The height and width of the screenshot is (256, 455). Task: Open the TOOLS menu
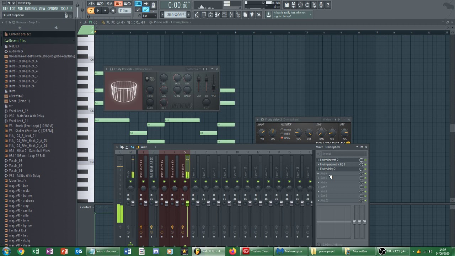pos(64,9)
